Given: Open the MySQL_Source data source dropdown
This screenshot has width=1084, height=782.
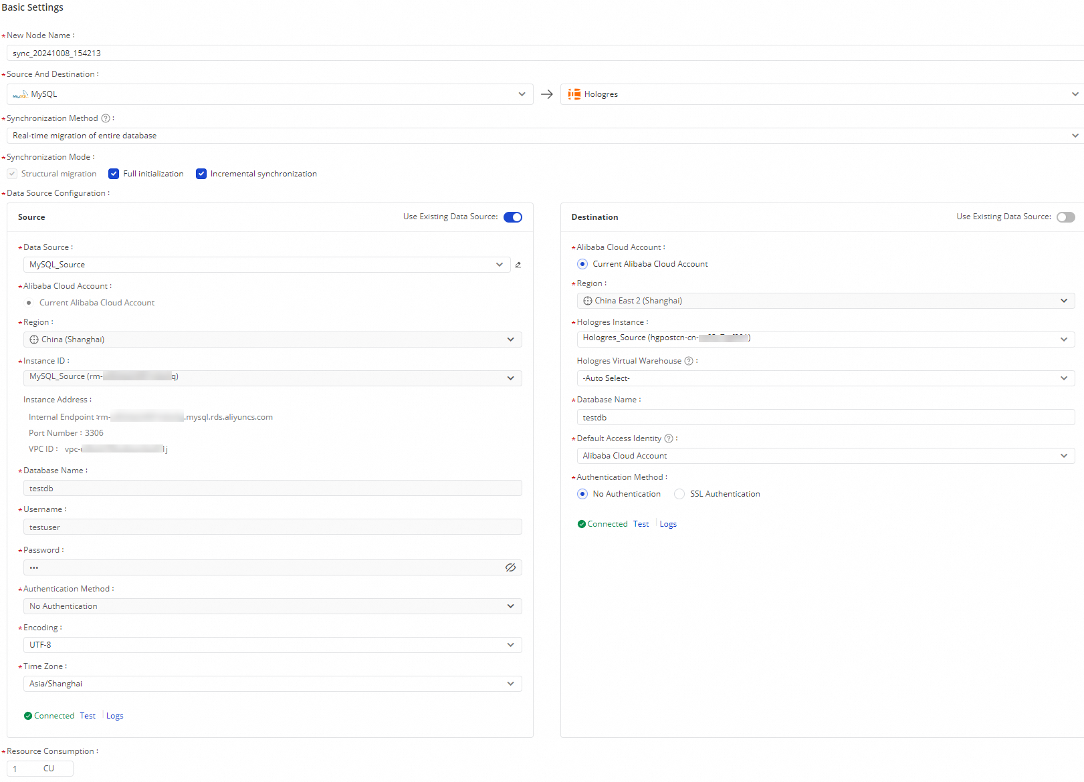Looking at the screenshot, I should coord(267,265).
